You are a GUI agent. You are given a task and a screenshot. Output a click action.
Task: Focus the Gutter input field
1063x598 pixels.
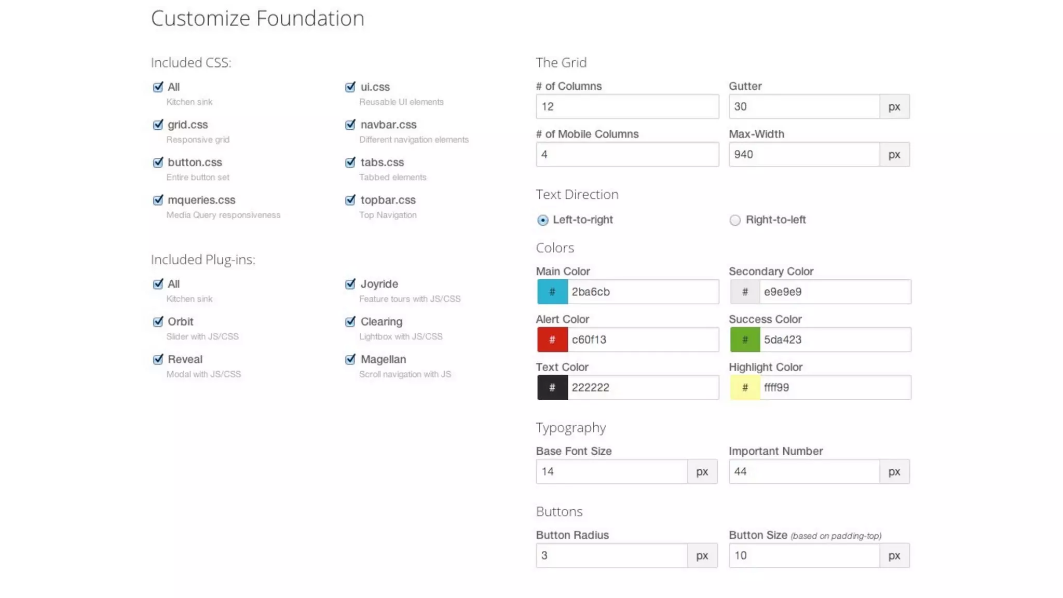tap(803, 106)
